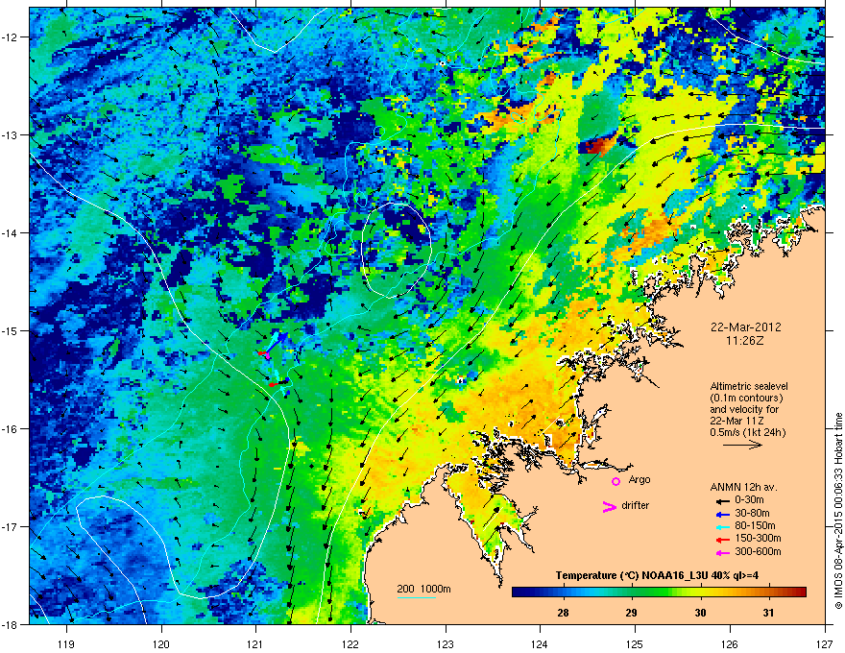Click latitude label '-12' on left axis
845x653 pixels.
click(11, 37)
